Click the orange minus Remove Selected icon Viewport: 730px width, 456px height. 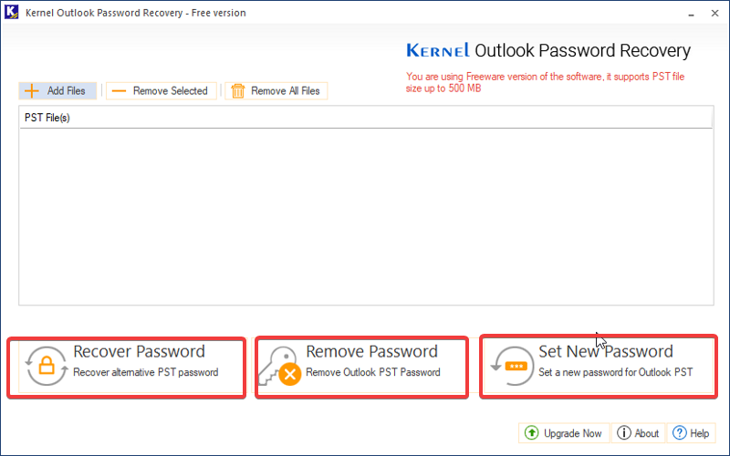tap(119, 90)
